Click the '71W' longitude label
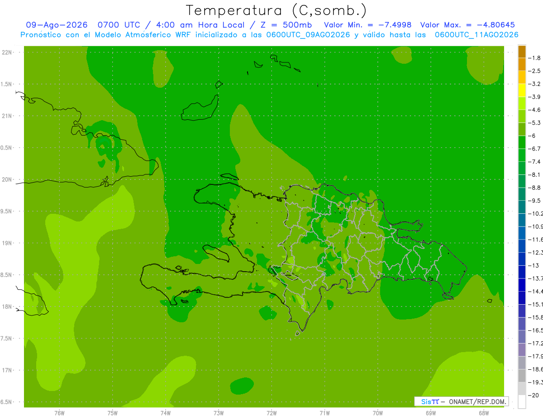The height and width of the screenshot is (419, 543). tap(324, 413)
